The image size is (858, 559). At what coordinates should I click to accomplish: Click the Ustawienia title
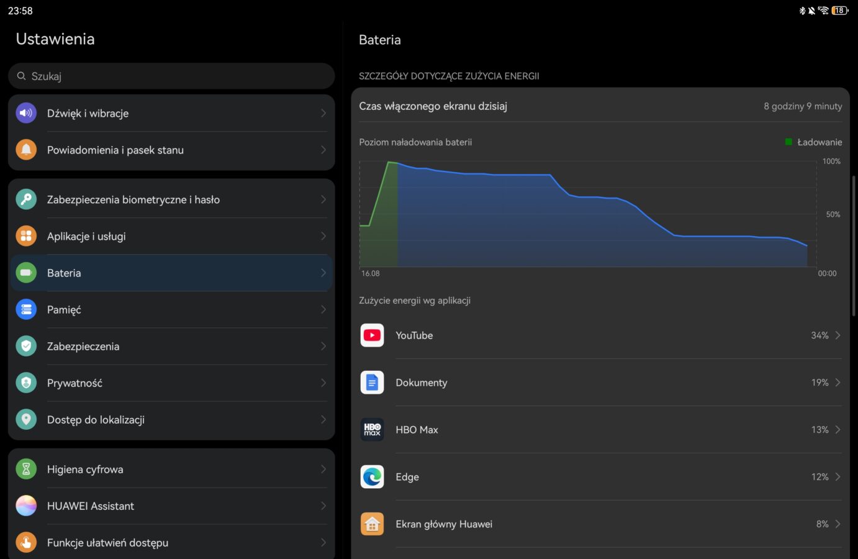click(x=55, y=39)
